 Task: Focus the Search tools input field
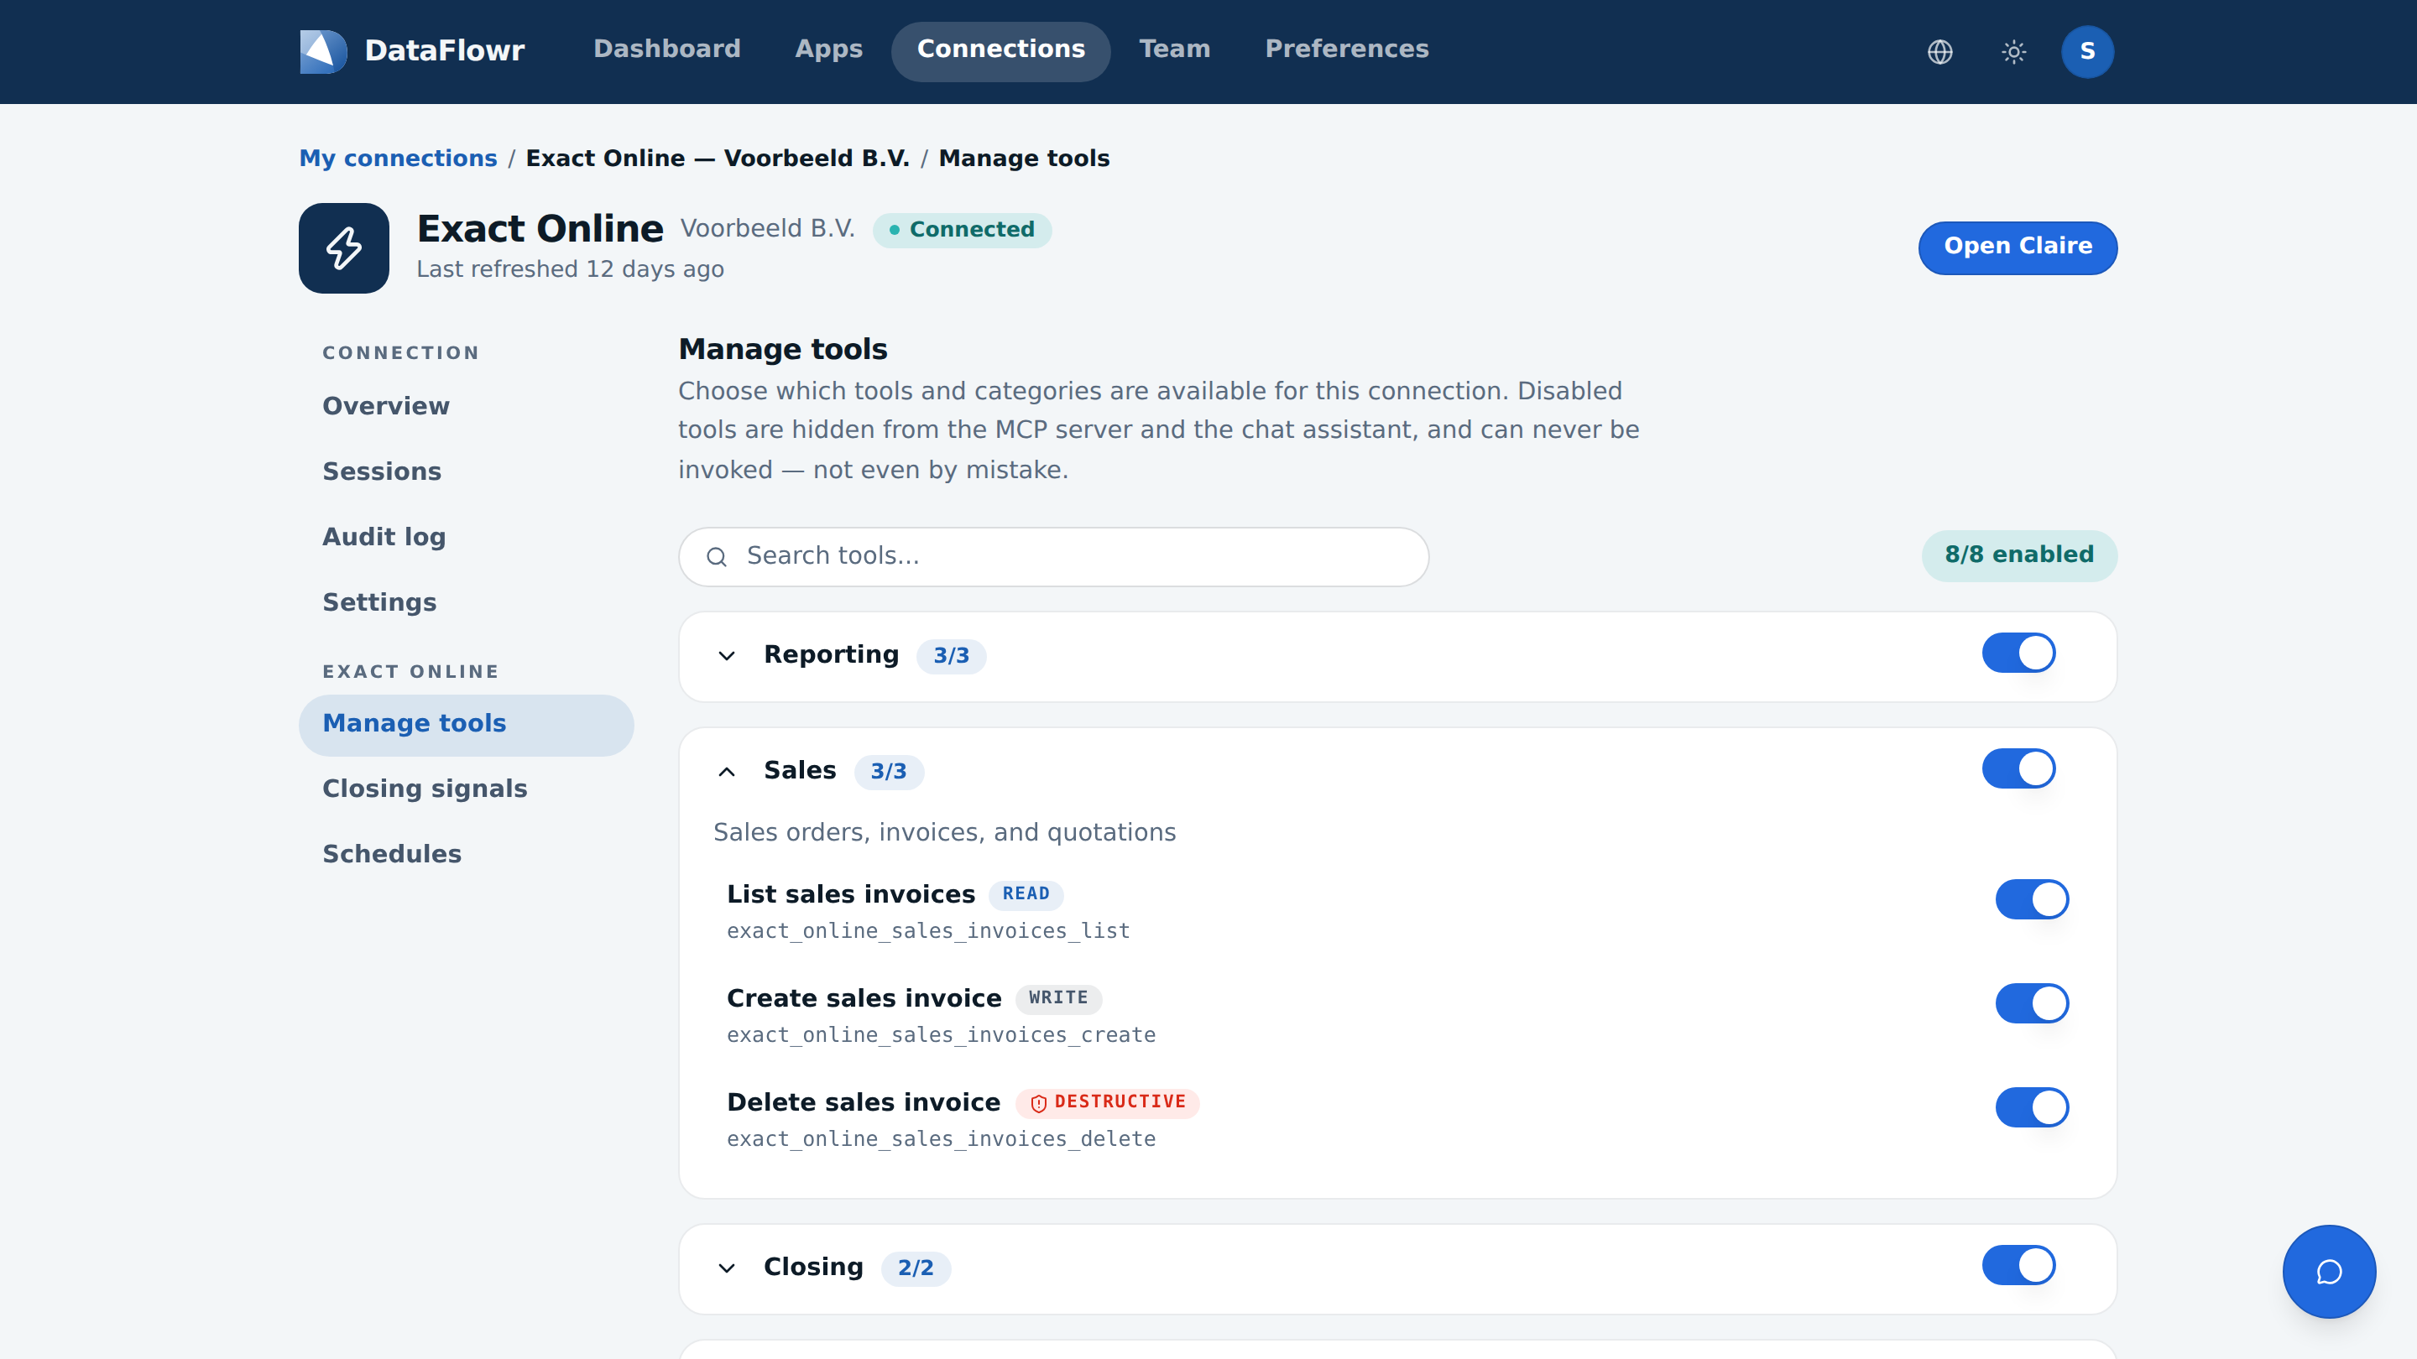tap(1052, 556)
